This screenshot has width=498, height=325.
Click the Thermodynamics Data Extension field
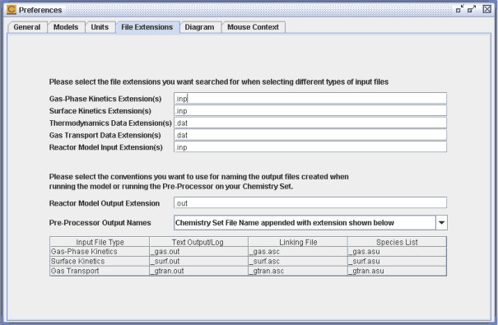pos(310,123)
